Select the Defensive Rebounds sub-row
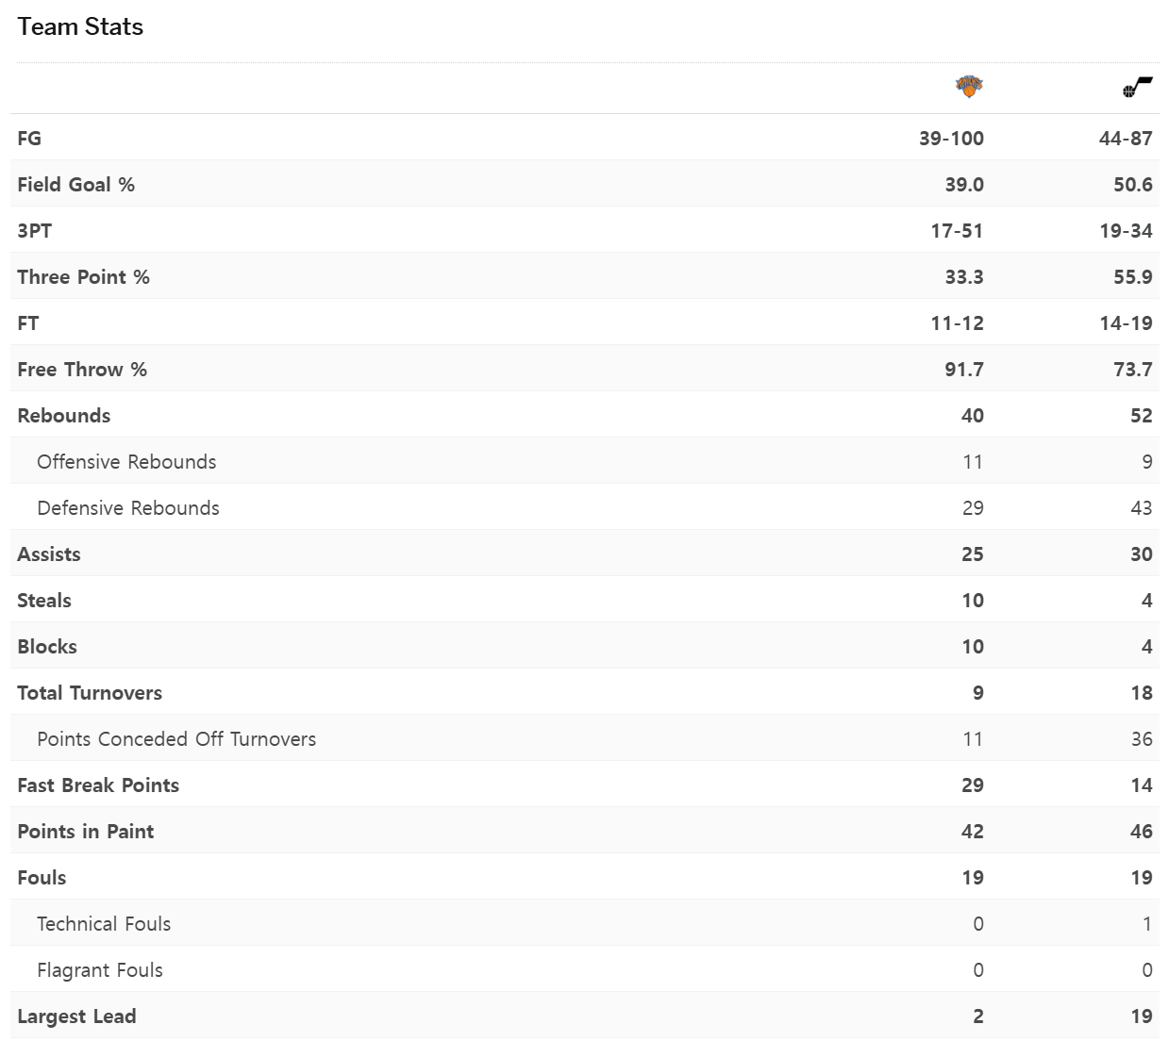 (x=585, y=507)
